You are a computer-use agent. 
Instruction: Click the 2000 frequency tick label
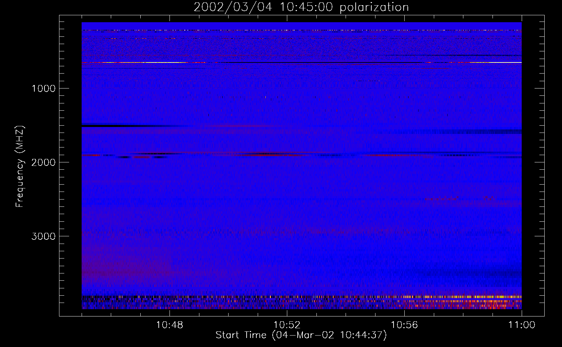43,162
